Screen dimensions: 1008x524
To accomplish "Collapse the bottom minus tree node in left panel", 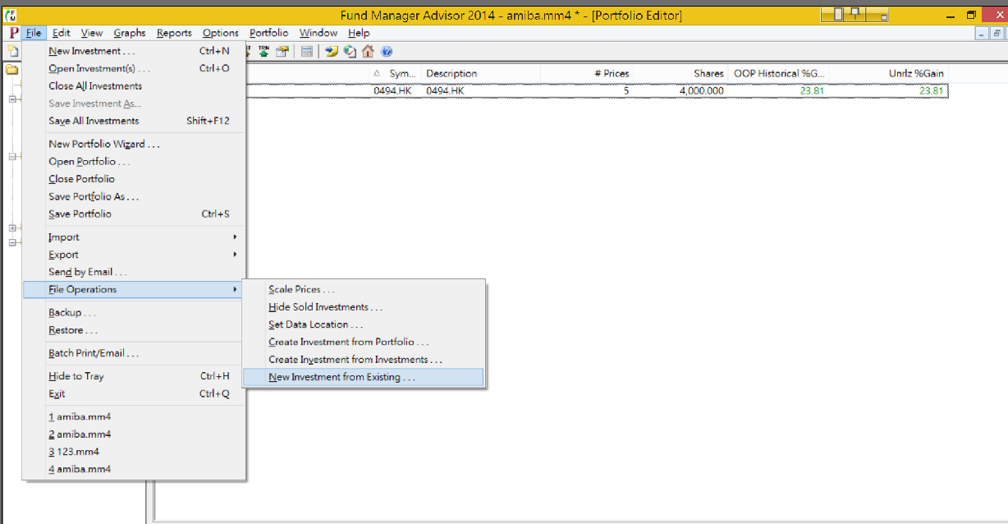I will 12,242.
